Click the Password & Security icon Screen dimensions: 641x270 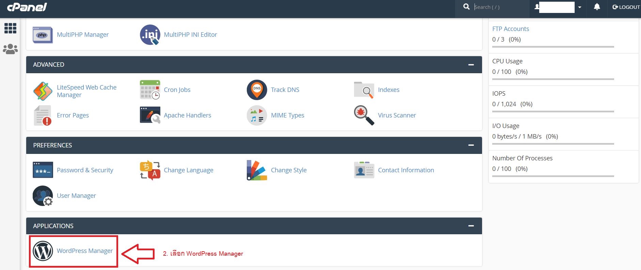tap(43, 170)
